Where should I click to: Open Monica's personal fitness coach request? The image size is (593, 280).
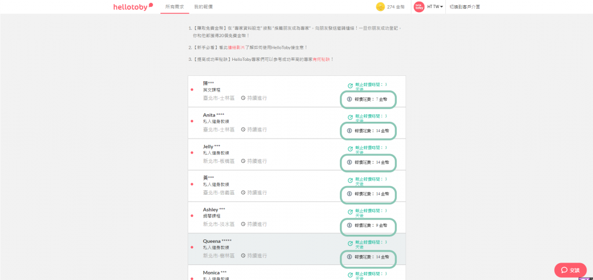pos(214,272)
